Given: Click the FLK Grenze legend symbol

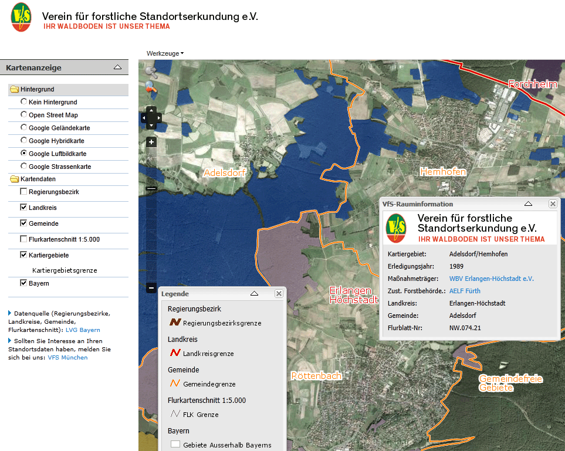Looking at the screenshot, I should [x=175, y=413].
